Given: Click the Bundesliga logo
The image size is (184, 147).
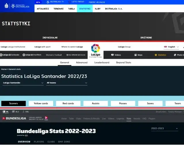Looking at the screenshot, I should tap(16, 118).
